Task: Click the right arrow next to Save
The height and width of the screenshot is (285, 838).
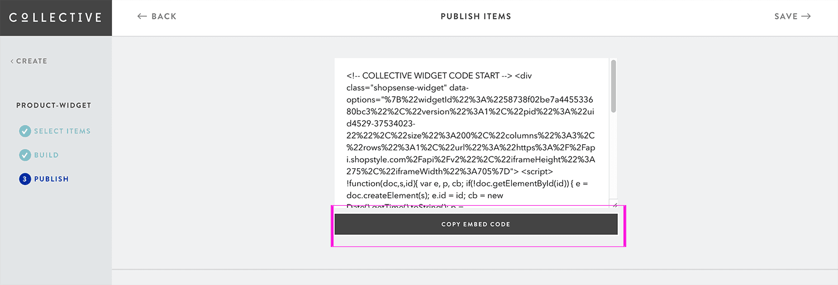Action: click(806, 16)
